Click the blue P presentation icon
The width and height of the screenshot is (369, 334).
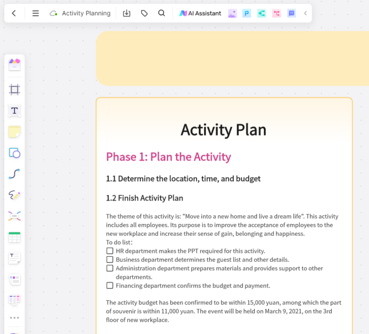(247, 13)
